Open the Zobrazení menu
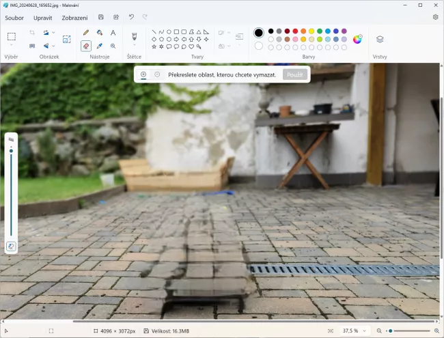The image size is (444, 338). coord(74,17)
